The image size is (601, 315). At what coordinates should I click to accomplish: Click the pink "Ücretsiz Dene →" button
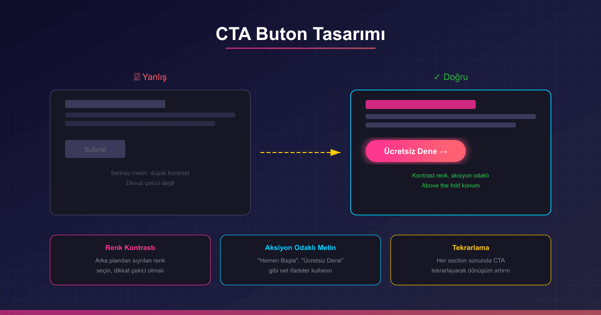tap(416, 151)
